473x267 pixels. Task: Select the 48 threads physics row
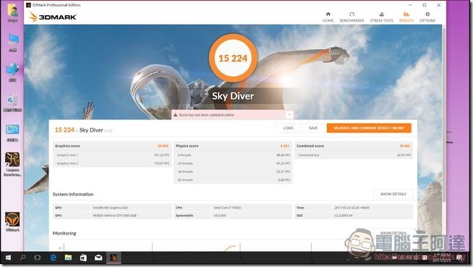coord(233,171)
